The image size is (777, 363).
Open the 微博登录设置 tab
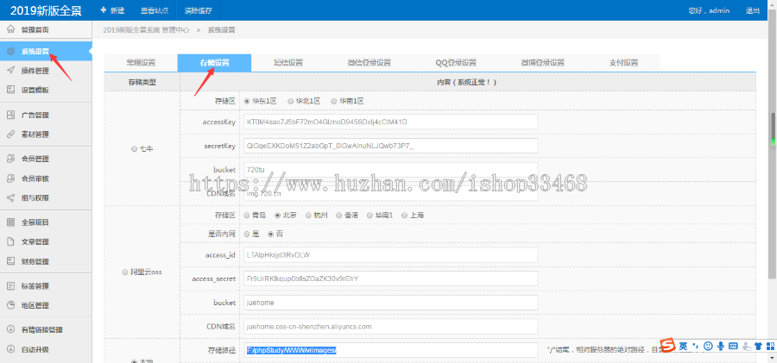543,63
